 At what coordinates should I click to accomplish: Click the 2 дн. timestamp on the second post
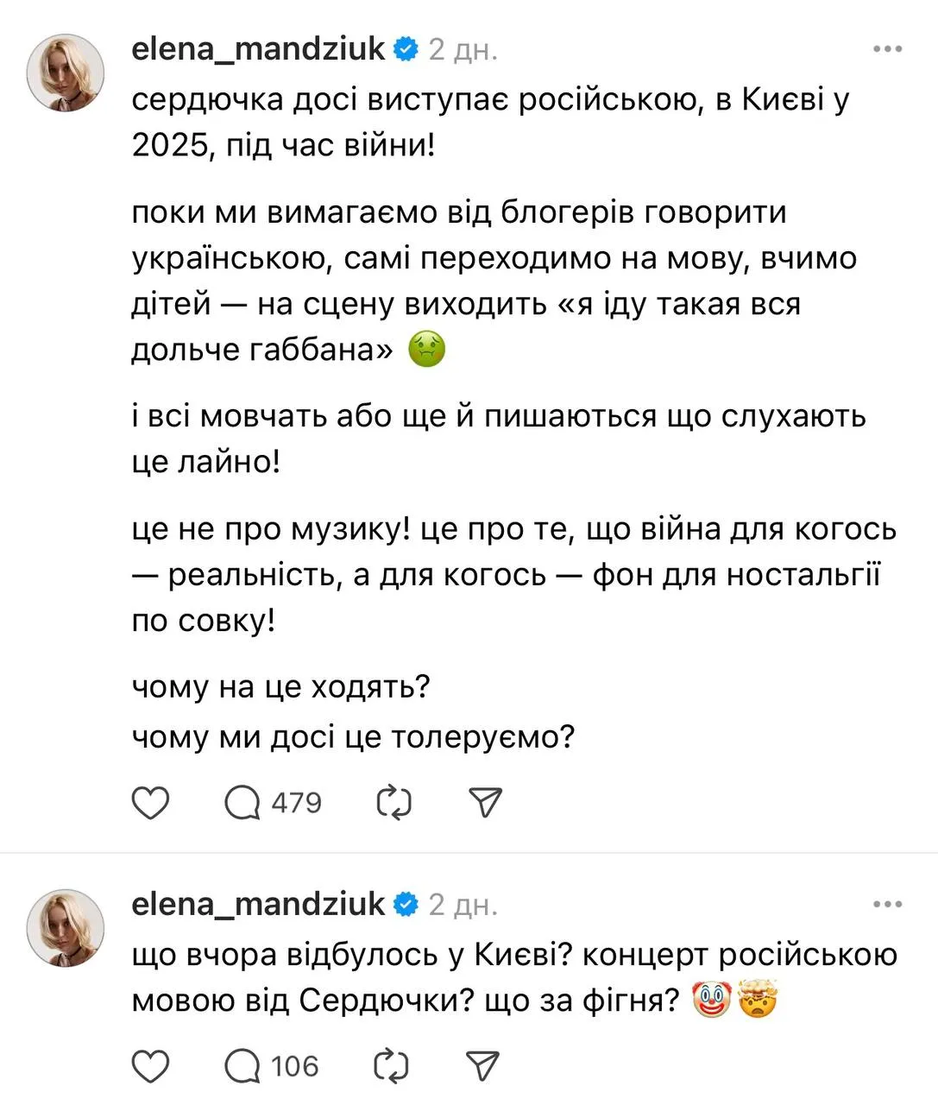click(463, 904)
